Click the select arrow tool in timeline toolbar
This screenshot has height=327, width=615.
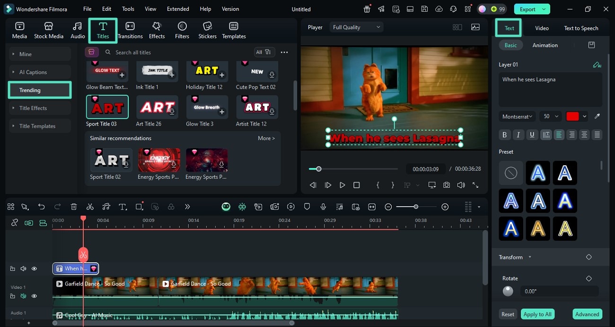(25, 207)
